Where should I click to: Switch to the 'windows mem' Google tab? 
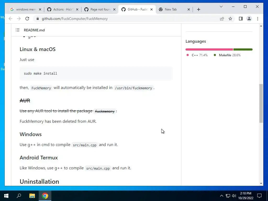tap(26, 9)
